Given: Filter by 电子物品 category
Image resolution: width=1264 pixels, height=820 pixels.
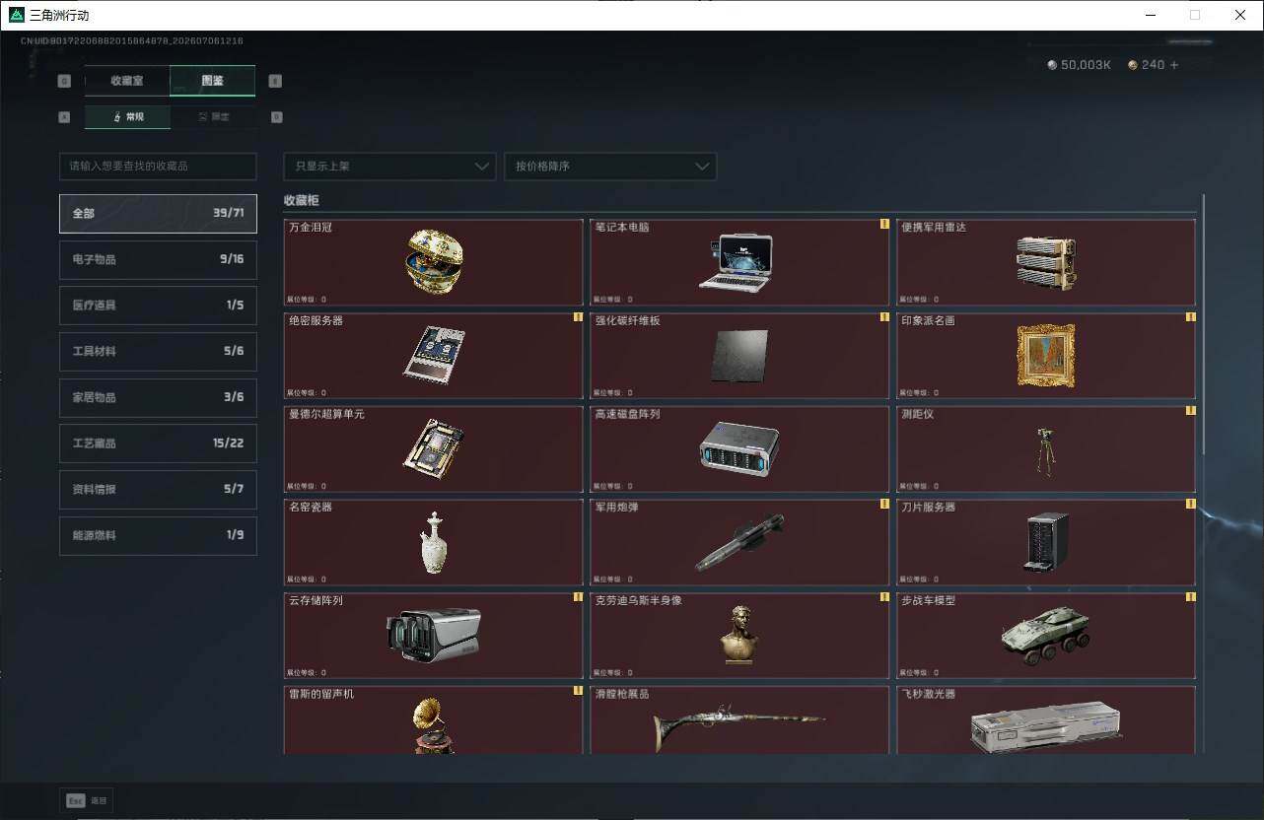Looking at the screenshot, I should (158, 259).
